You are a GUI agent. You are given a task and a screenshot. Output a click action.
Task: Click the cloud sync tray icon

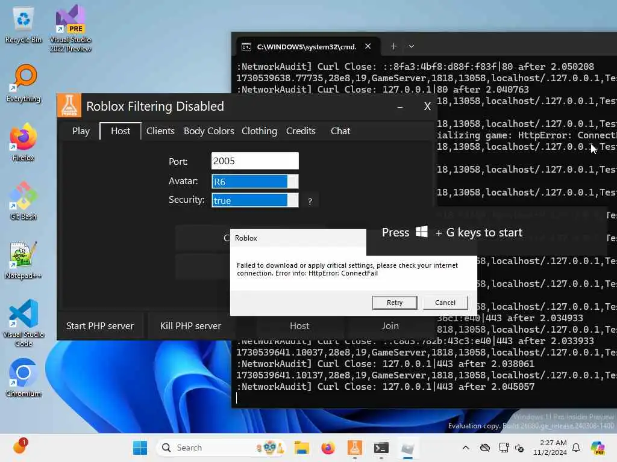(x=485, y=448)
